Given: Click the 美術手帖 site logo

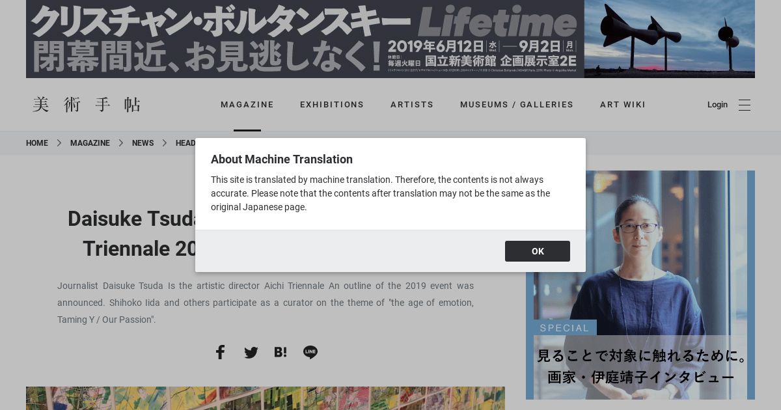Looking at the screenshot, I should click(x=87, y=105).
